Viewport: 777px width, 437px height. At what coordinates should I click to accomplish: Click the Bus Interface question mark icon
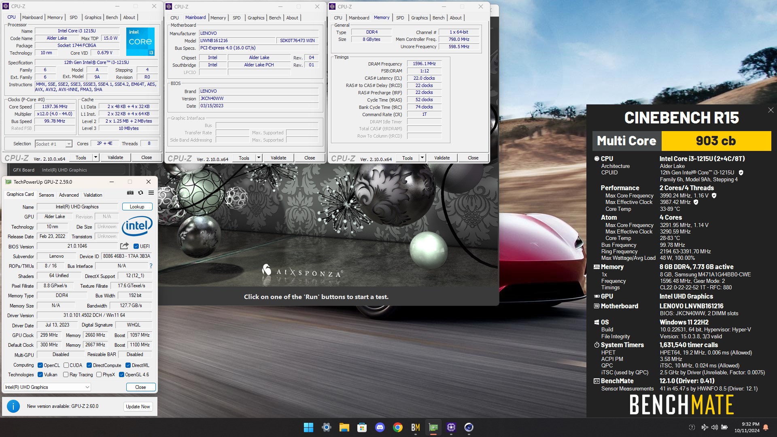pyautogui.click(x=151, y=266)
